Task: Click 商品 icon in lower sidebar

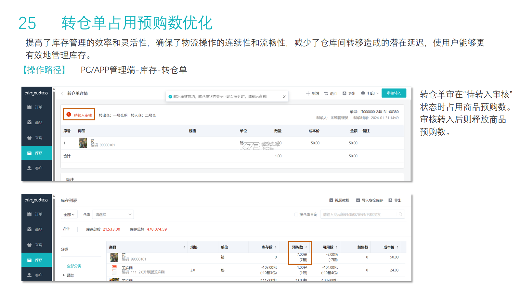Action: coord(29,229)
